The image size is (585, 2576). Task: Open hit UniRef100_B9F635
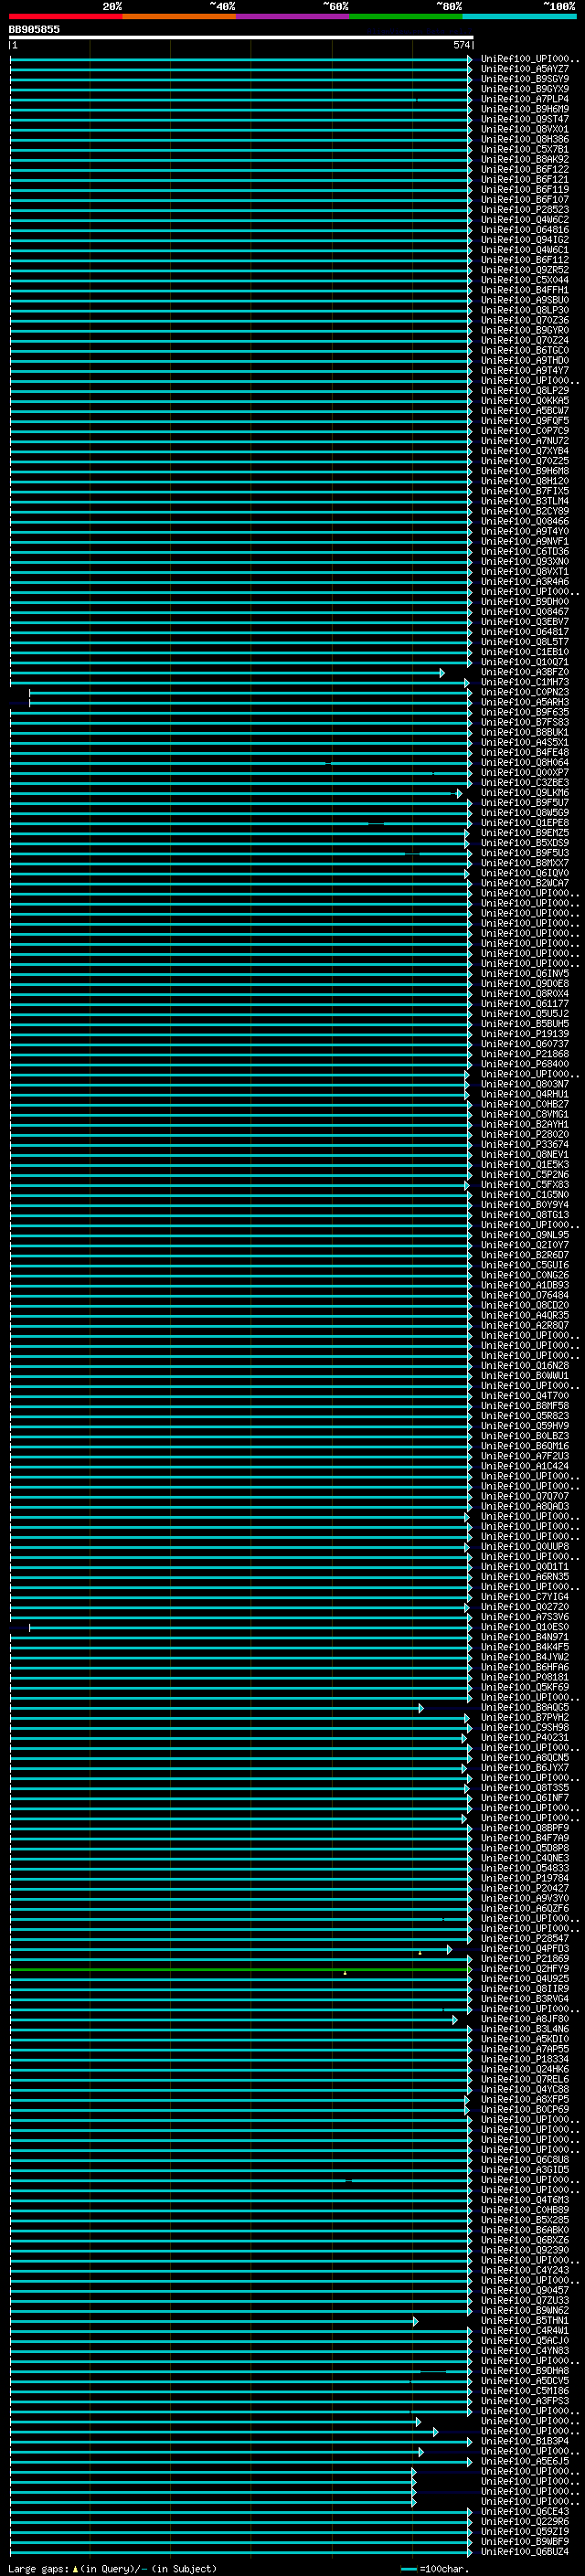coord(525,712)
